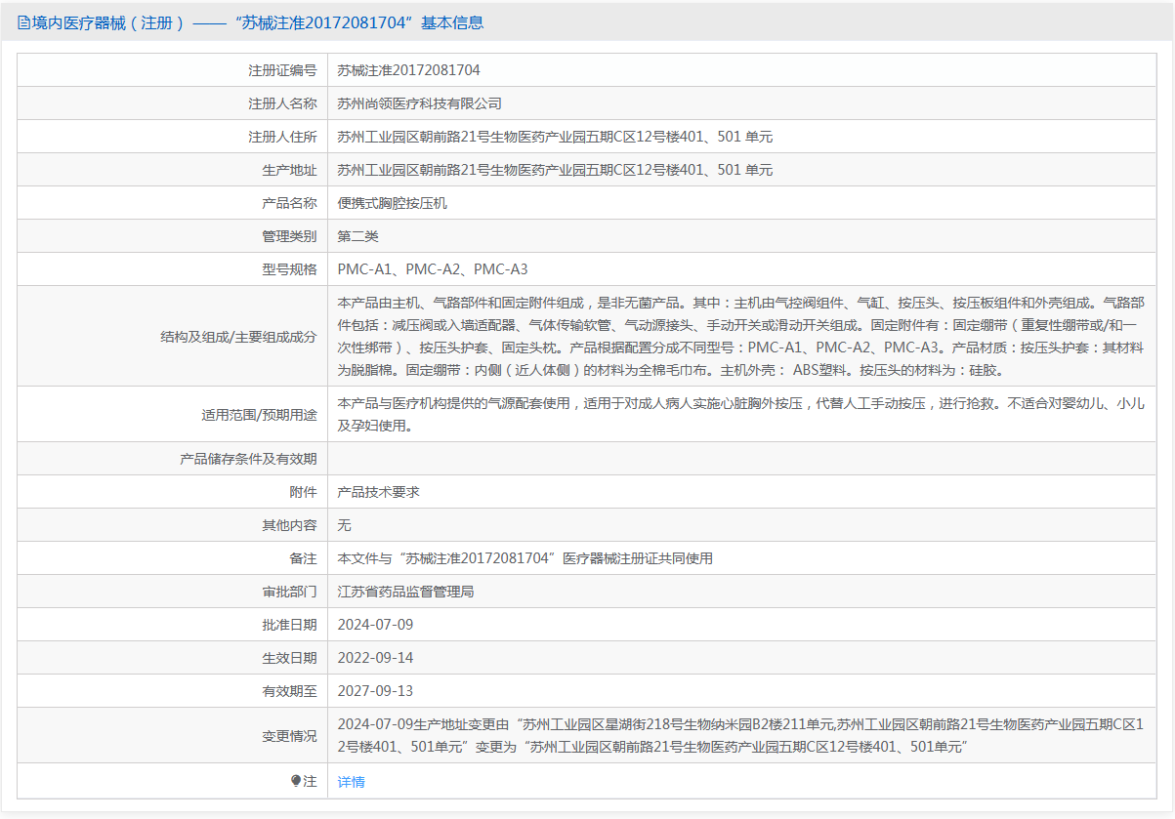Click the production address value in 生产地址 row
1175x819 pixels.
tap(555, 170)
